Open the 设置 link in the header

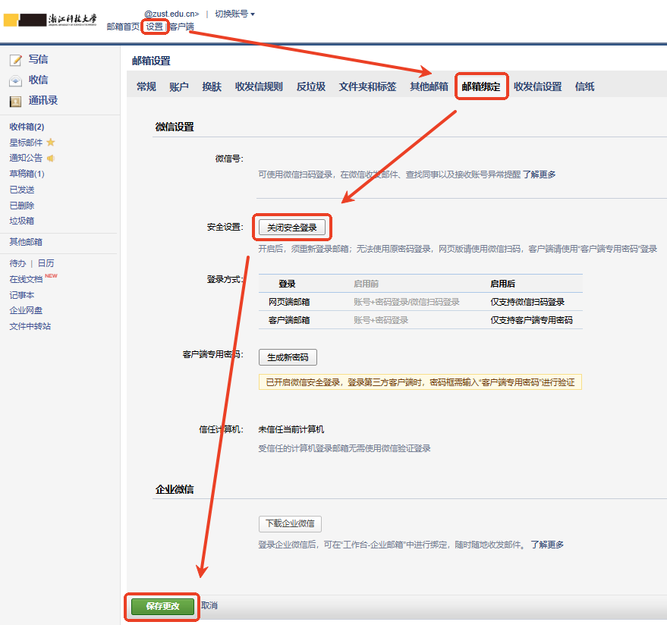tap(155, 27)
